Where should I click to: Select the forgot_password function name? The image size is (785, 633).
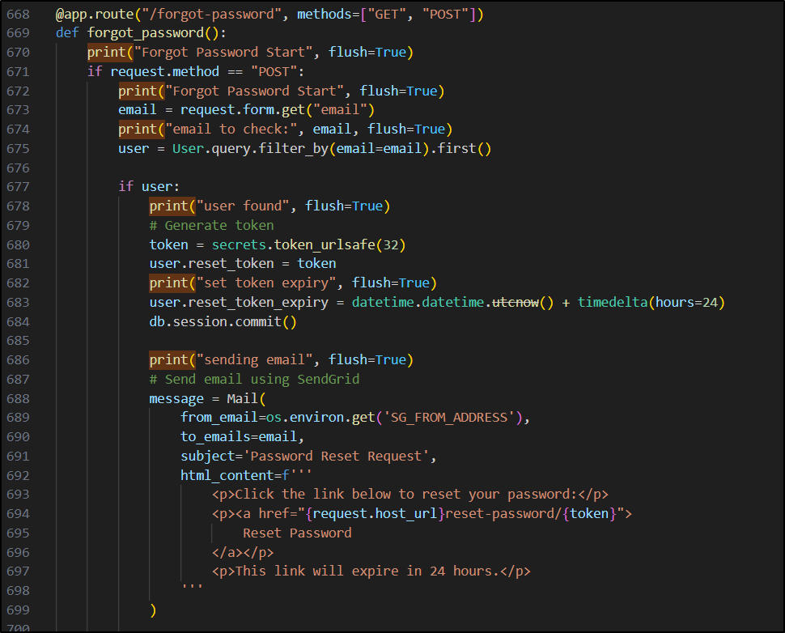point(145,33)
